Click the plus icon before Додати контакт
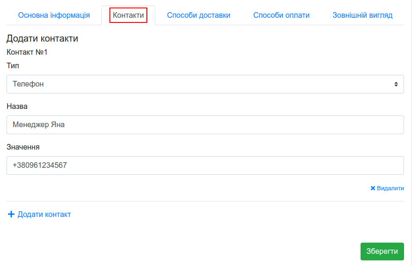412x266 pixels. (x=11, y=214)
